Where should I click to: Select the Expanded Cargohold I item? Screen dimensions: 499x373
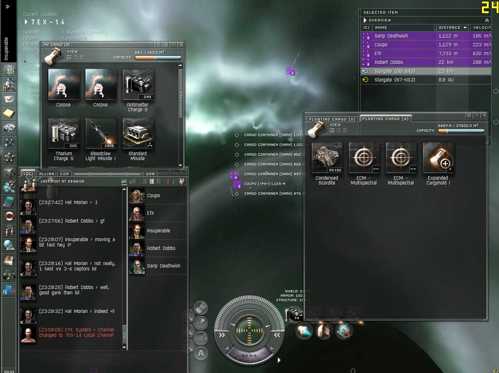pyautogui.click(x=438, y=164)
